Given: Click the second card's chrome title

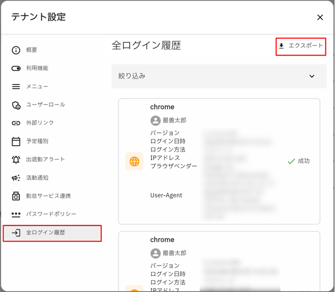Looking at the screenshot, I should [x=162, y=239].
